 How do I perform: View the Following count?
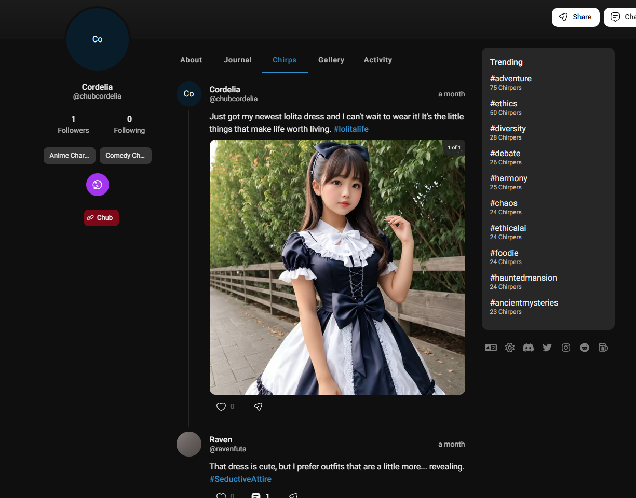point(129,125)
